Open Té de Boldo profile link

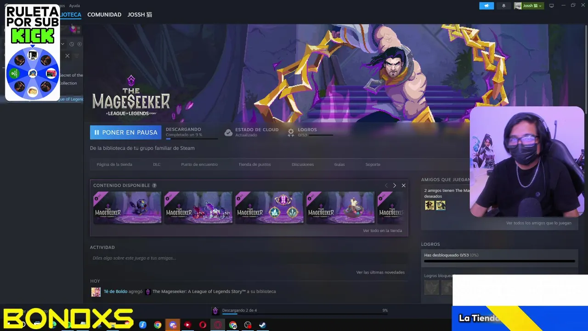point(115,291)
